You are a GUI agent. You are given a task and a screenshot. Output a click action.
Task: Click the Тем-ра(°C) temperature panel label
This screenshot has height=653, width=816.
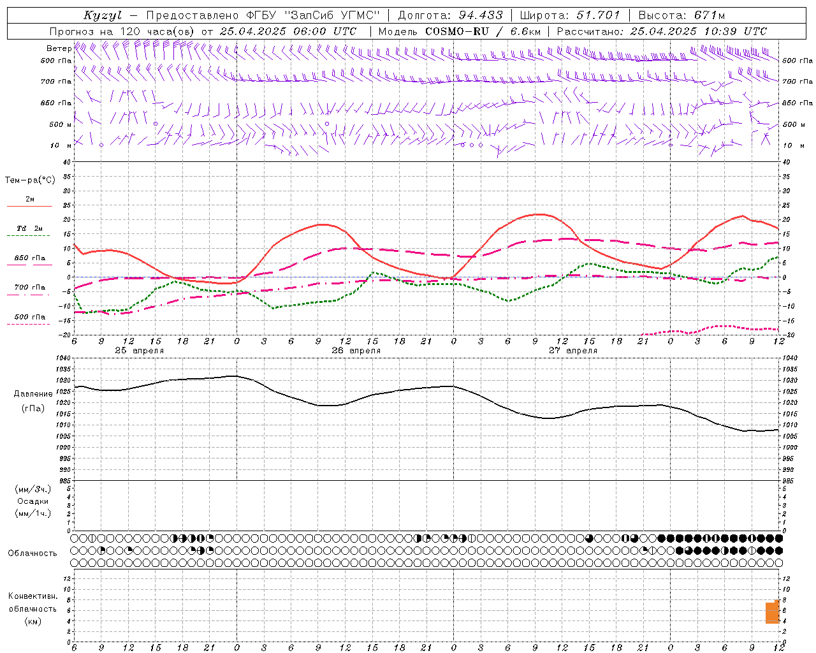point(30,180)
